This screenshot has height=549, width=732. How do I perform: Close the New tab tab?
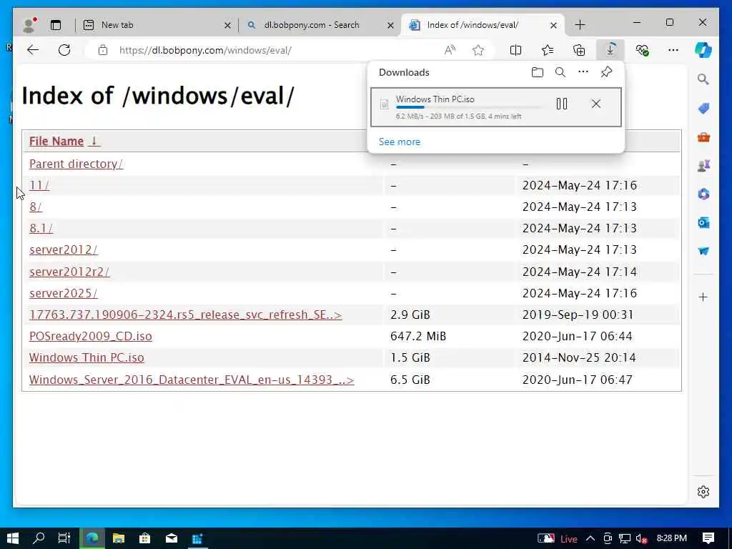click(x=227, y=25)
